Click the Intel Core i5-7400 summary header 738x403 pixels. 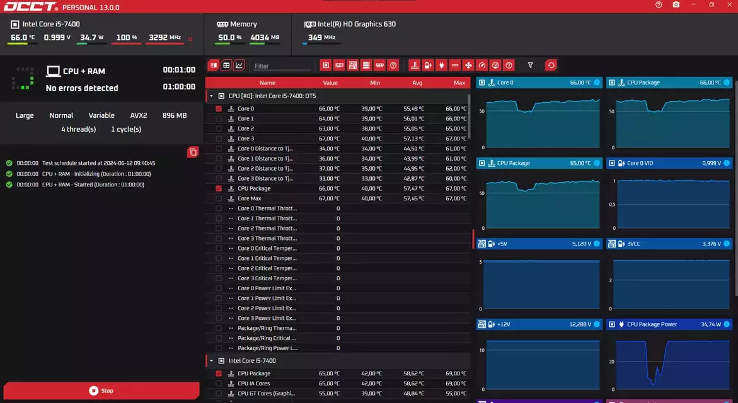pos(45,24)
